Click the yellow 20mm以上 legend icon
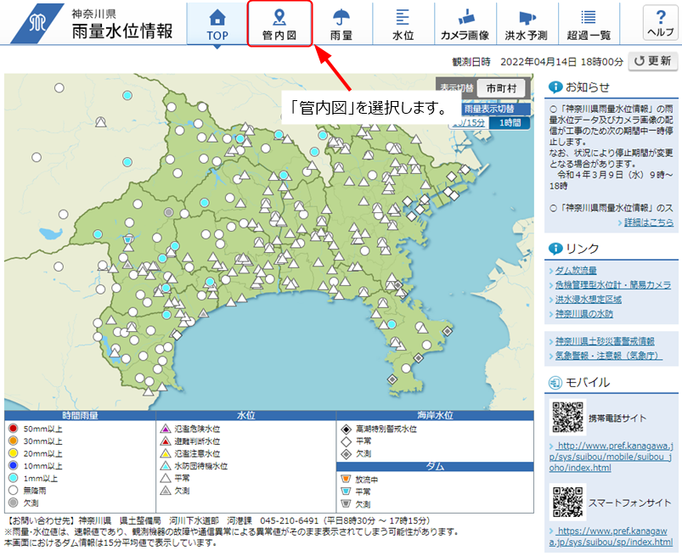 (x=14, y=453)
